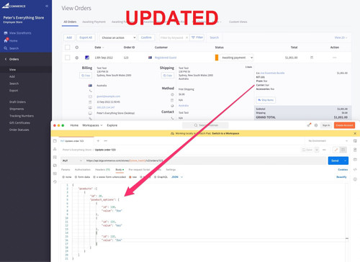Tick the checkbox for order 123
The height and width of the screenshot is (262, 360).
tap(68, 58)
